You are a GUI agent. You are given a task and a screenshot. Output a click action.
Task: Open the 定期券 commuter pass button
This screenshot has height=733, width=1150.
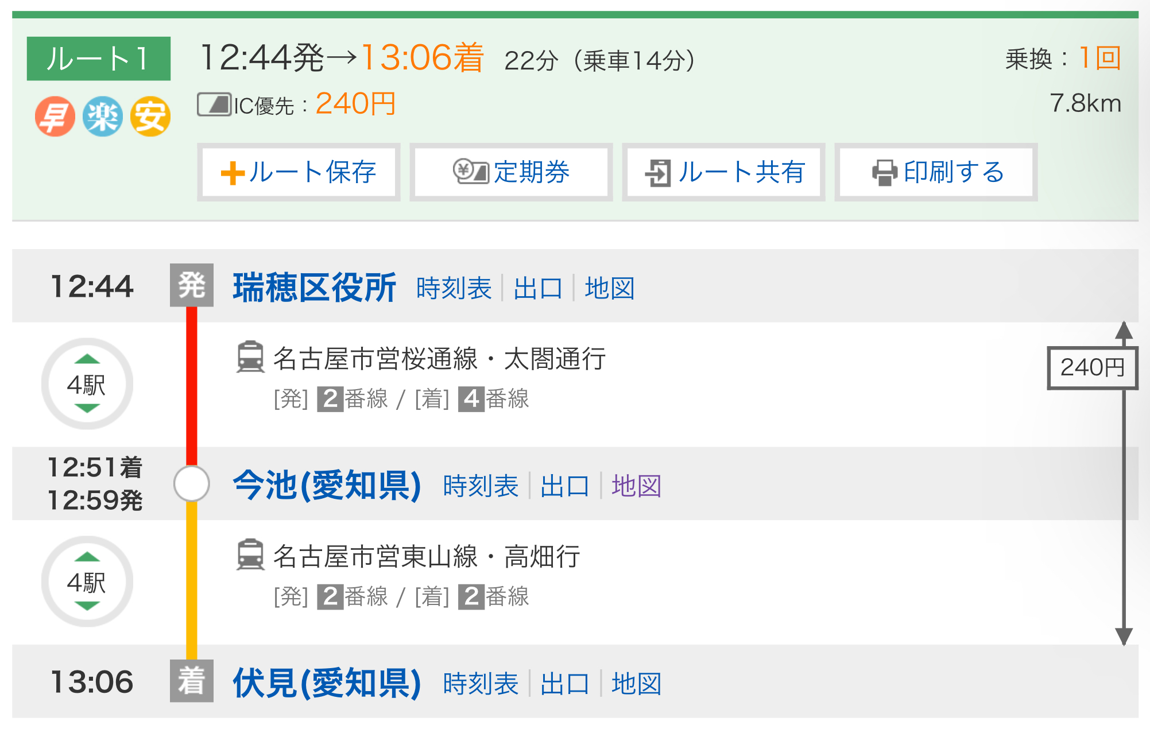click(511, 172)
